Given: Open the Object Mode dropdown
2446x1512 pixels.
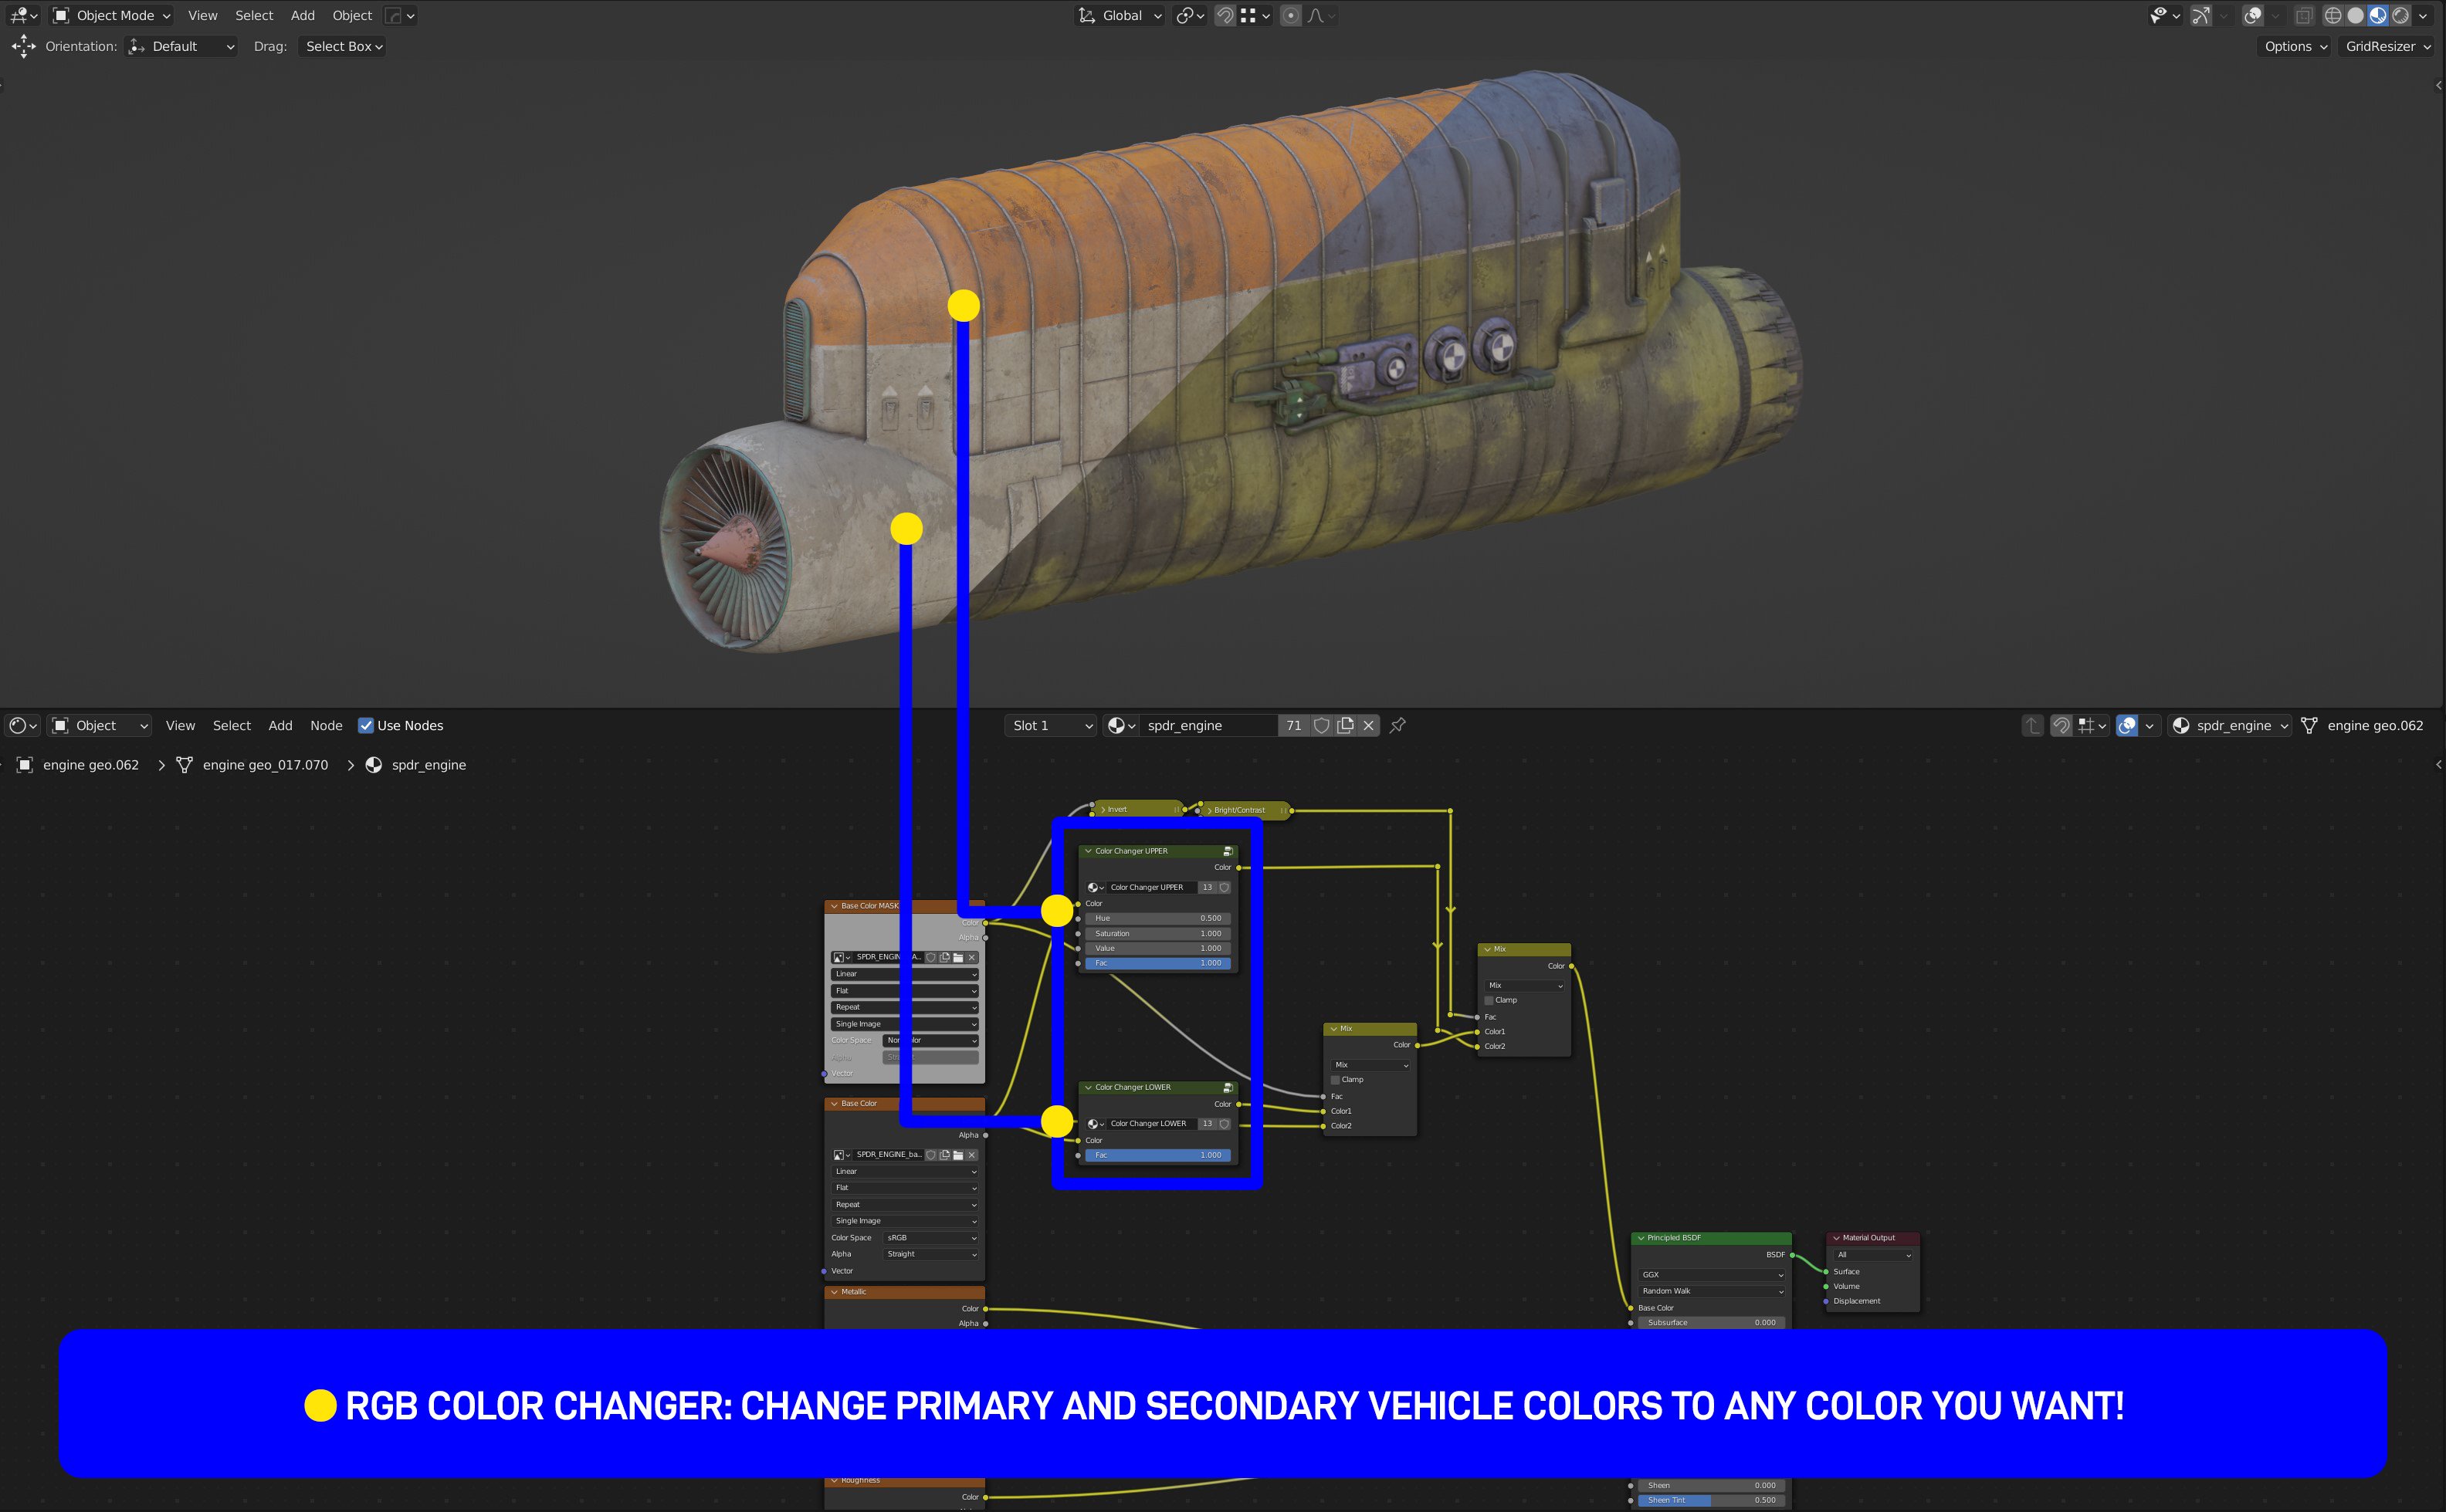Looking at the screenshot, I should tap(112, 15).
